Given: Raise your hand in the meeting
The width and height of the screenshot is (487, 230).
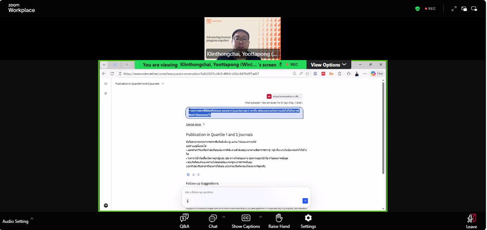Looking at the screenshot, I should pyautogui.click(x=279, y=220).
